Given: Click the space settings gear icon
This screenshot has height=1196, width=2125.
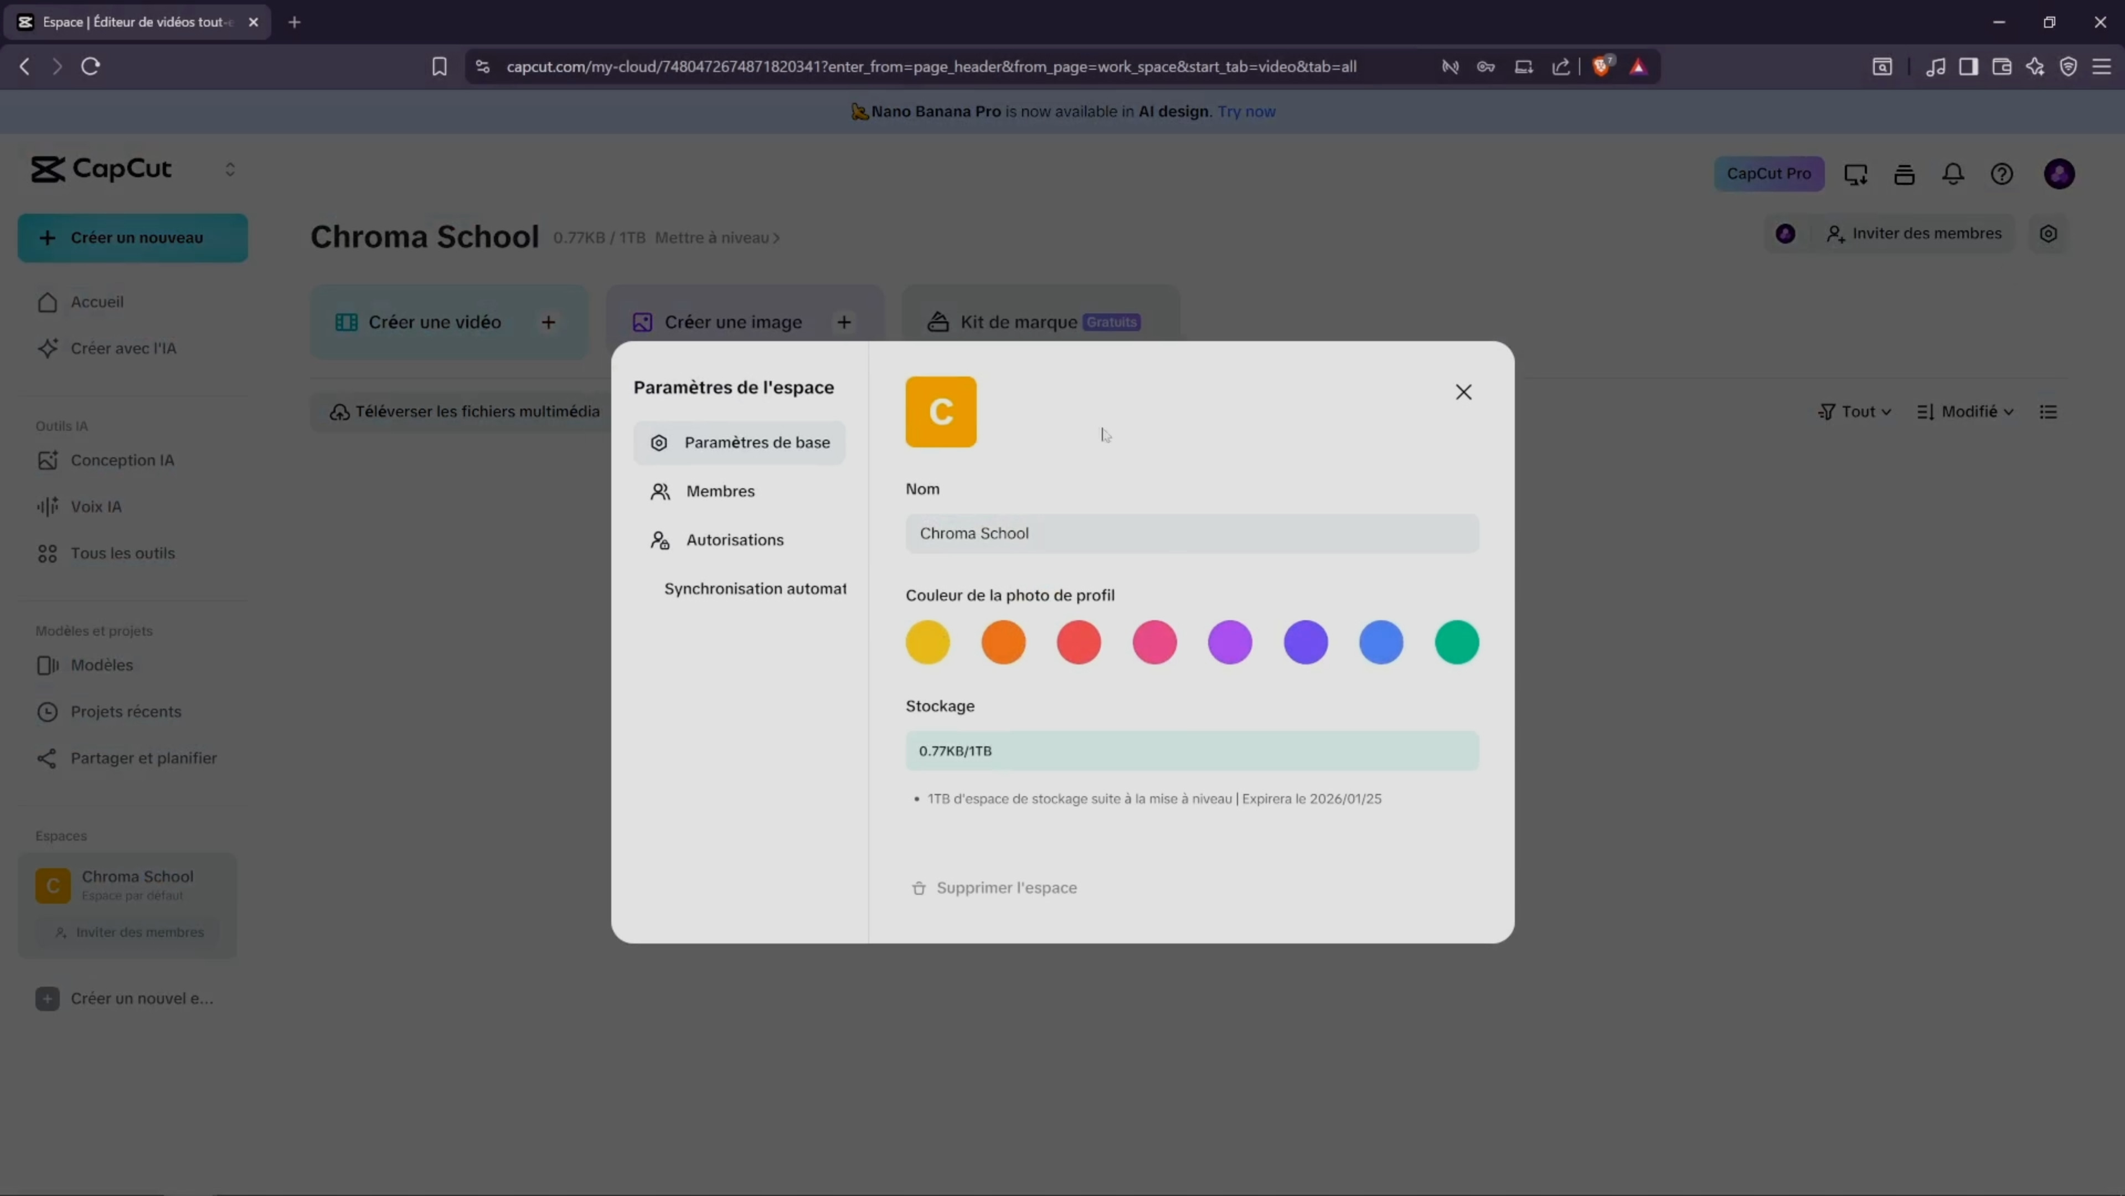Looking at the screenshot, I should pos(2048,234).
